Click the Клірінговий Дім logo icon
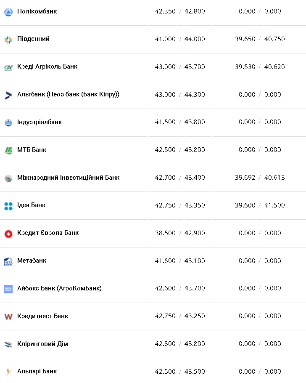This screenshot has width=306, height=383. pyautogui.click(x=8, y=345)
